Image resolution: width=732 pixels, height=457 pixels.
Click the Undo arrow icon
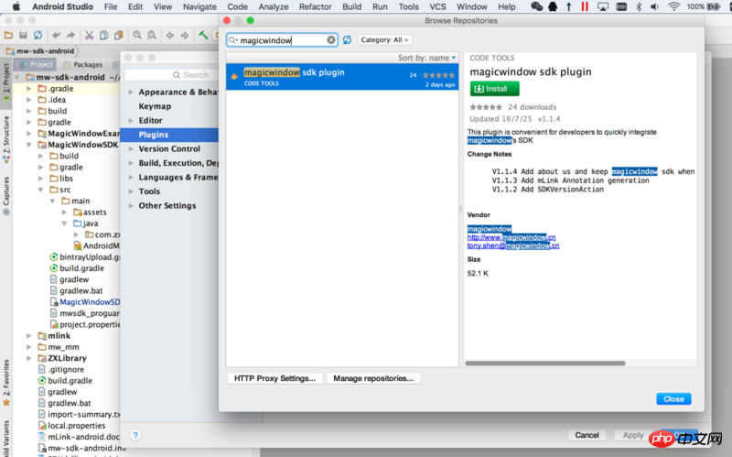(x=57, y=35)
